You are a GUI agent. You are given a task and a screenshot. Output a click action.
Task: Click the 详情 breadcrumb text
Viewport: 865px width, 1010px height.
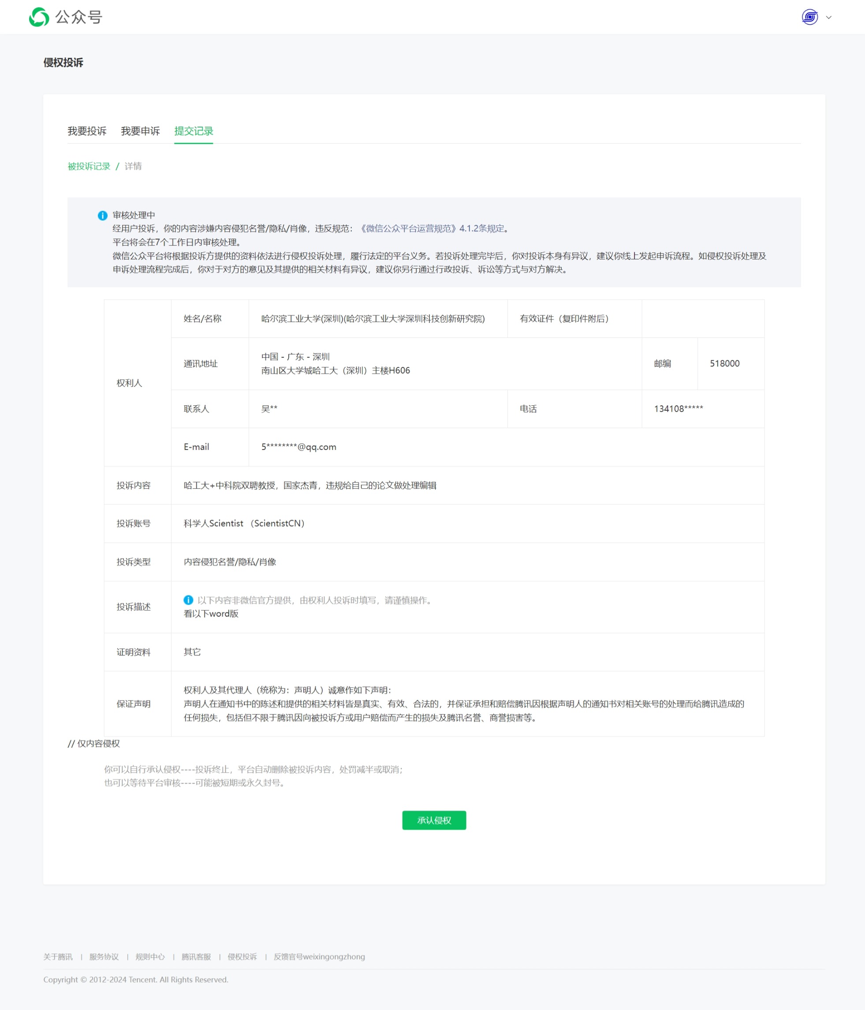click(x=133, y=166)
